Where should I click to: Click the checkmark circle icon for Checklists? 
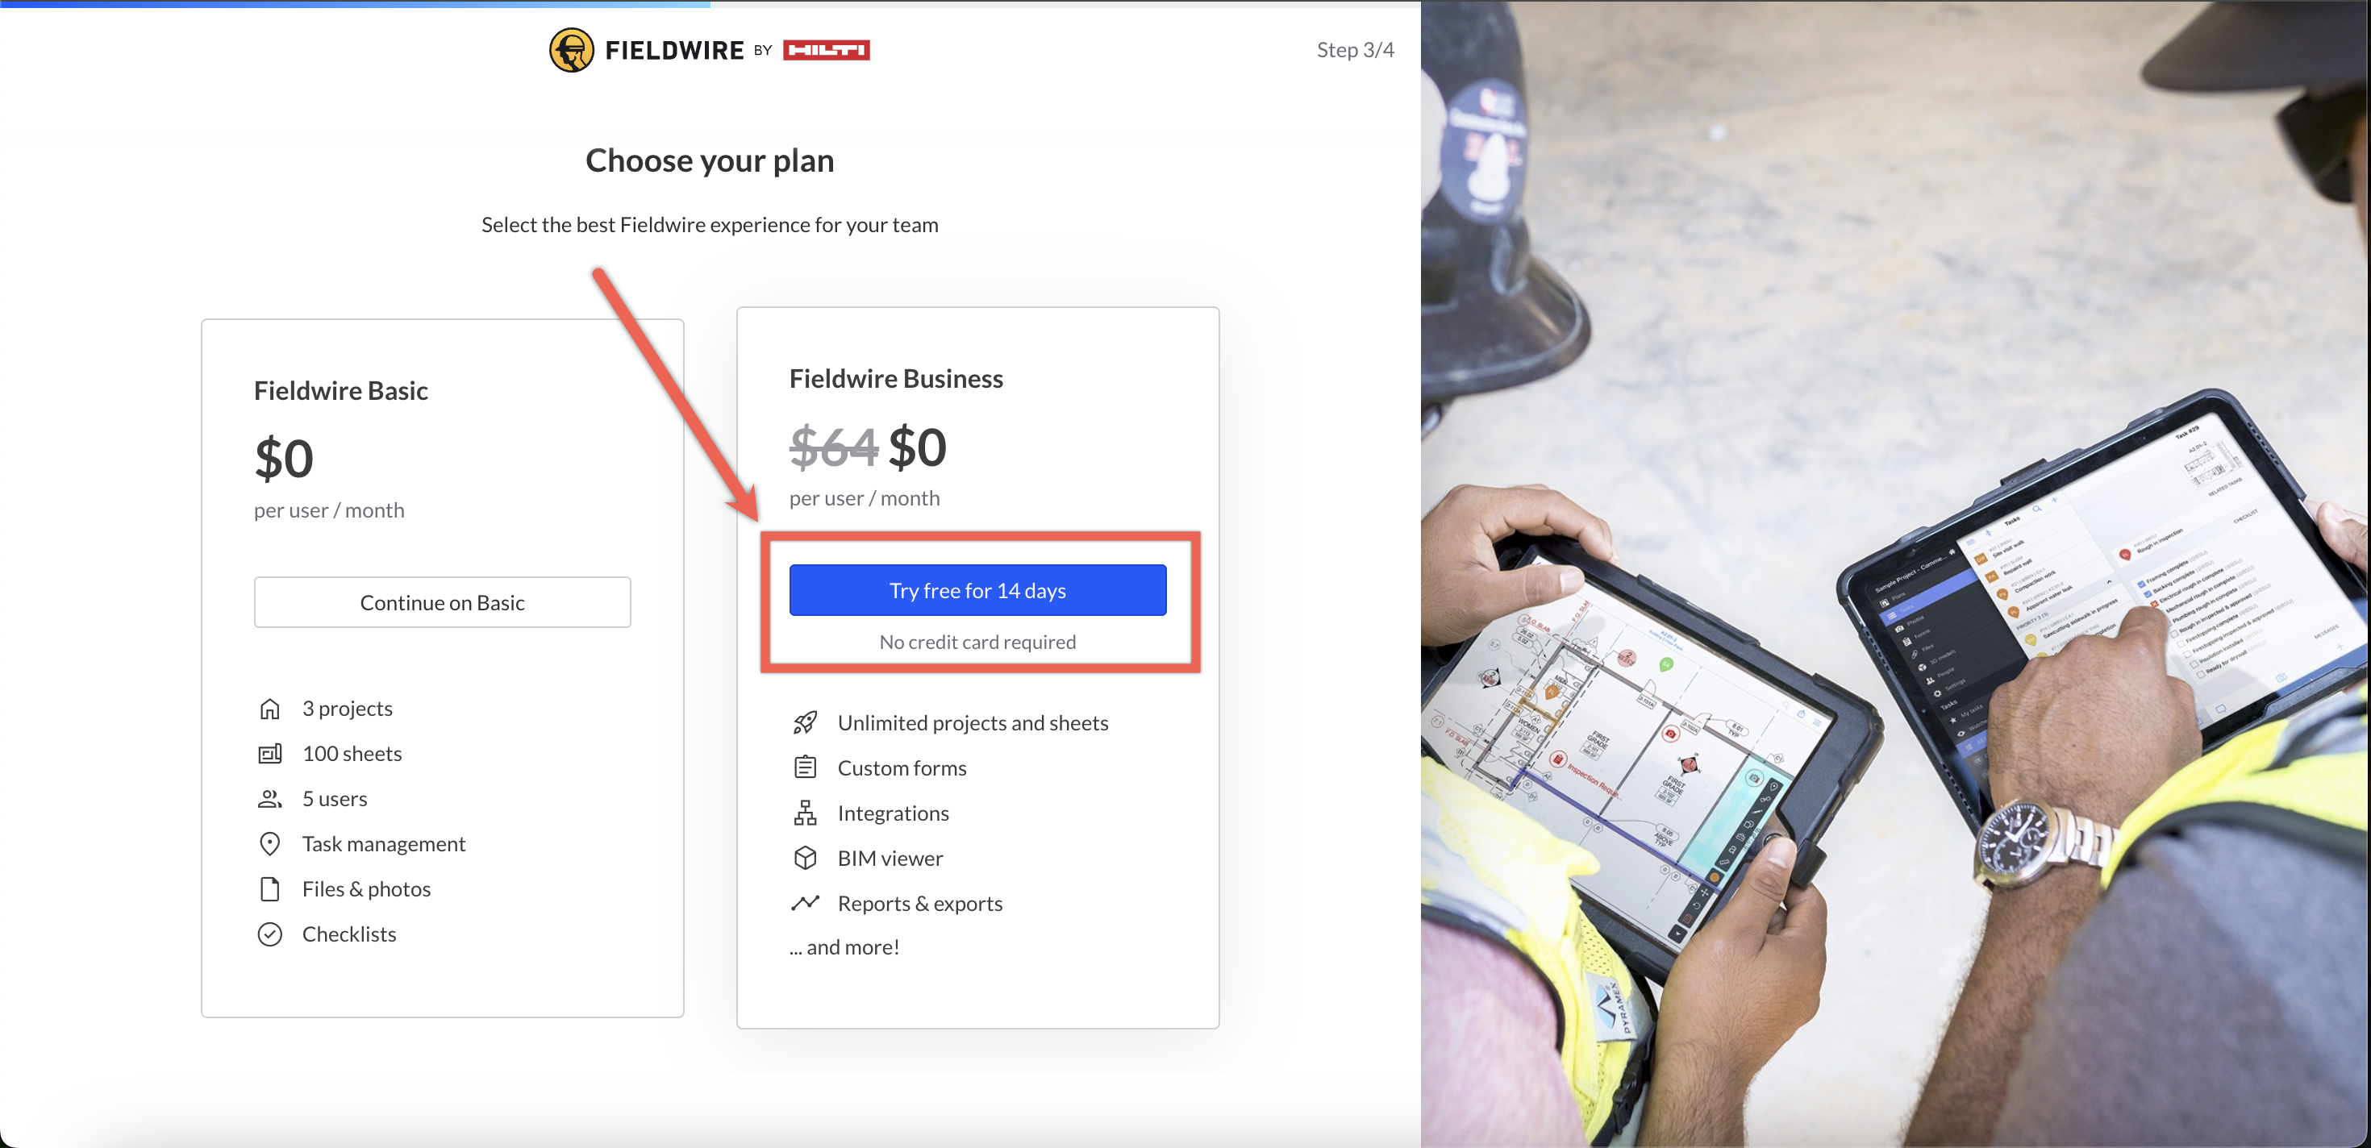coord(269,934)
